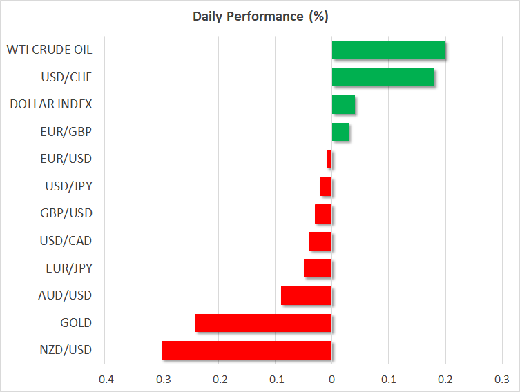Select the NZD/USD red bar

point(247,350)
